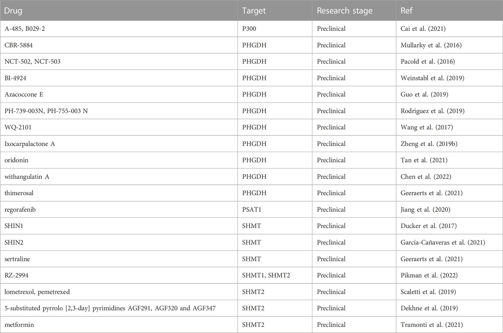503x333 pixels.
Task: Open the Tramonti et al. (2021) reference
Action: pos(431,325)
